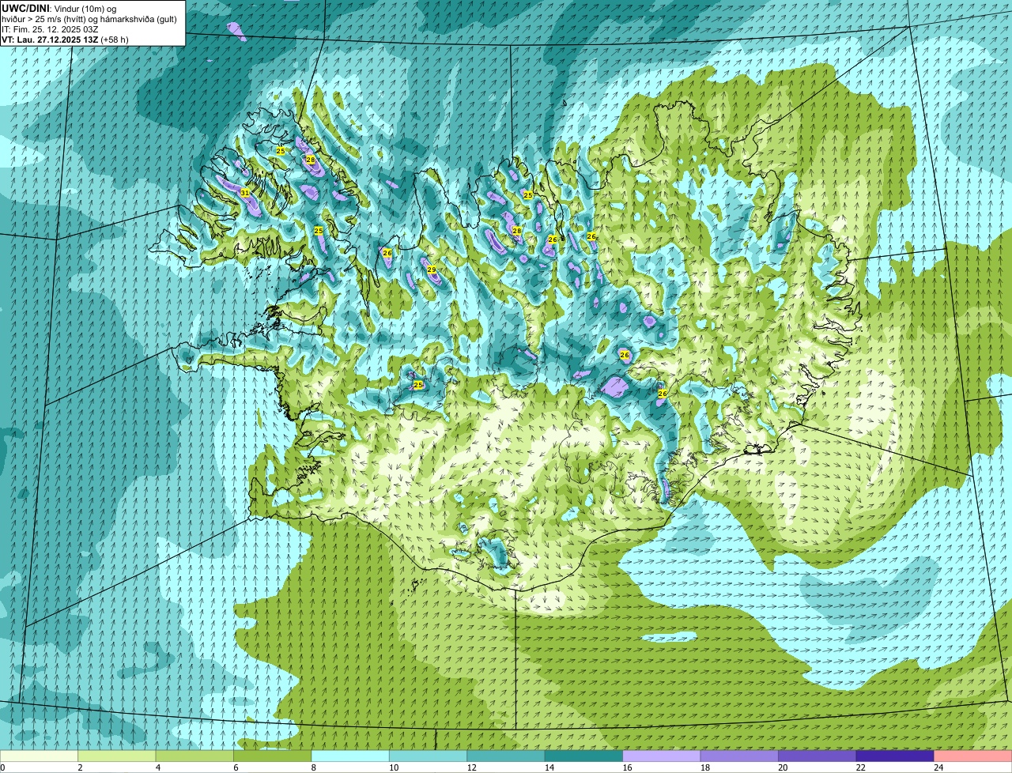This screenshot has width=1012, height=773.
Task: Pick the 22–24 m/s dark indigo legend swatch
Action: [x=895, y=756]
